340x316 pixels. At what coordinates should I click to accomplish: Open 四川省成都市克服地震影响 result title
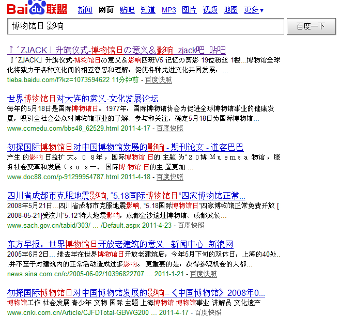click(126, 196)
